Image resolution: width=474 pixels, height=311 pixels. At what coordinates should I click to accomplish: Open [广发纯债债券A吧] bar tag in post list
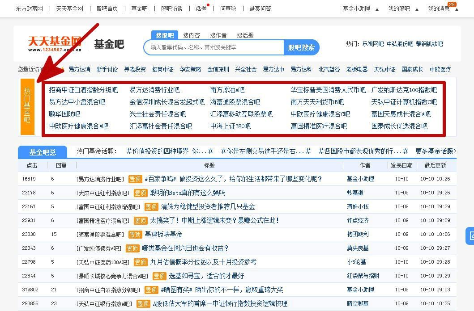[99, 248]
